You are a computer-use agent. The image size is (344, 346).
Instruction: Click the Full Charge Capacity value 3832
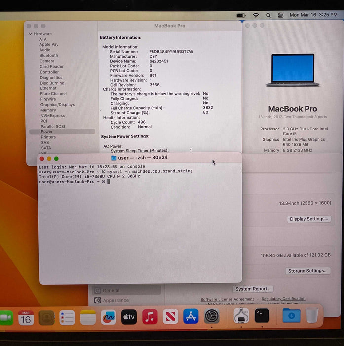point(208,108)
